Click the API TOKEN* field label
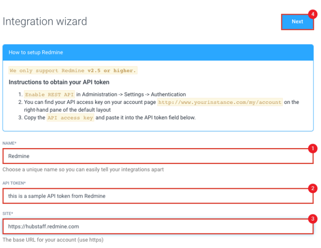Image resolution: width=321 pixels, height=248 pixels. coord(14,183)
